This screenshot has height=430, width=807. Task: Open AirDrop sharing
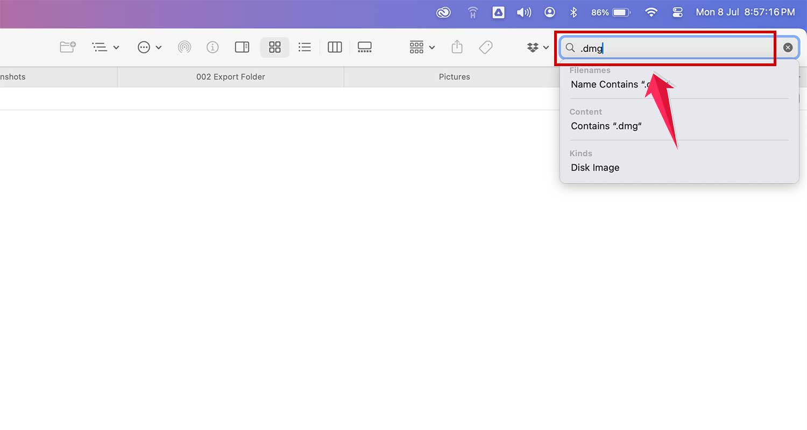(185, 47)
